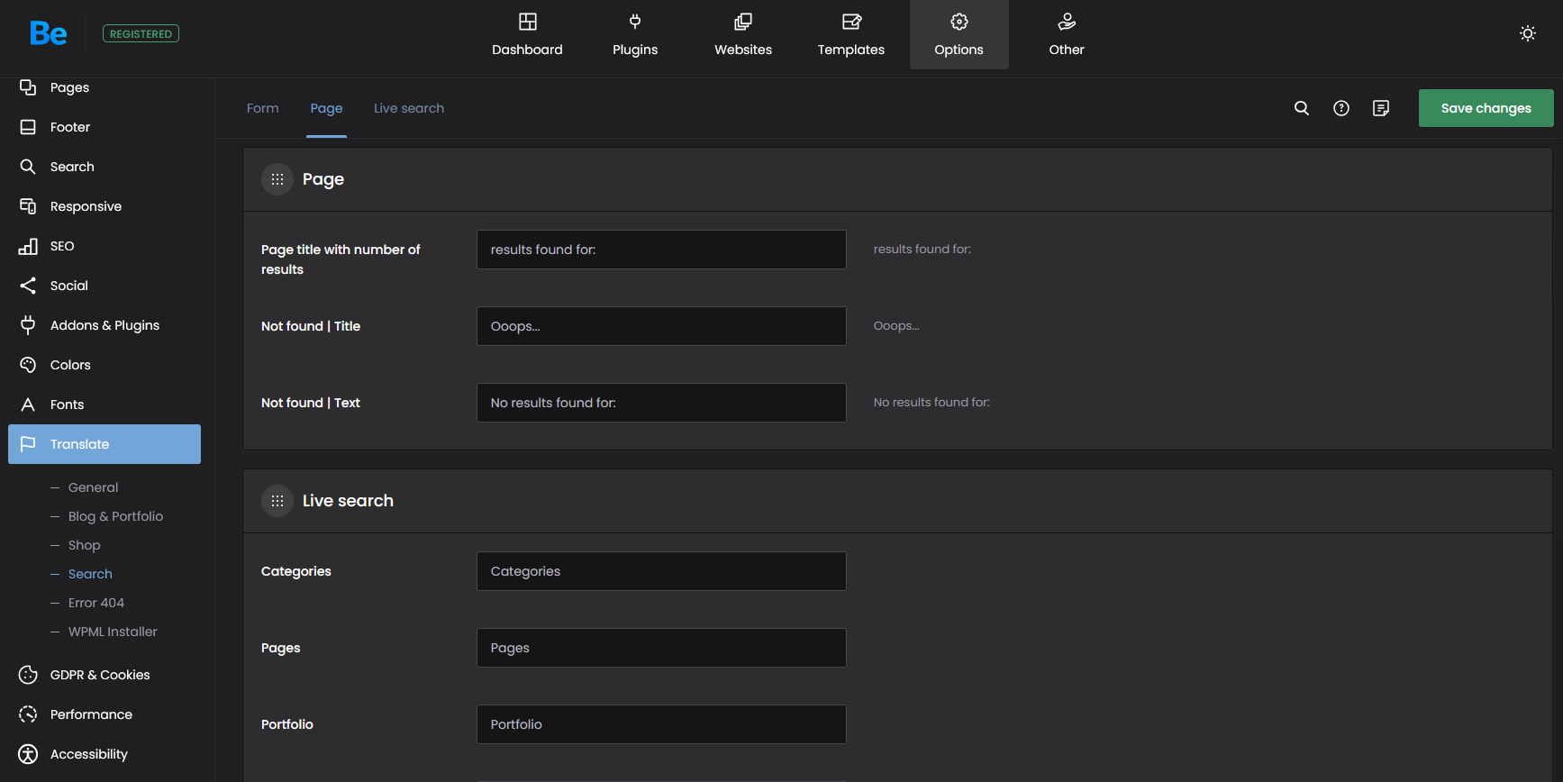Click the SEO chart icon
Image resolution: width=1563 pixels, height=782 pixels.
click(28, 246)
